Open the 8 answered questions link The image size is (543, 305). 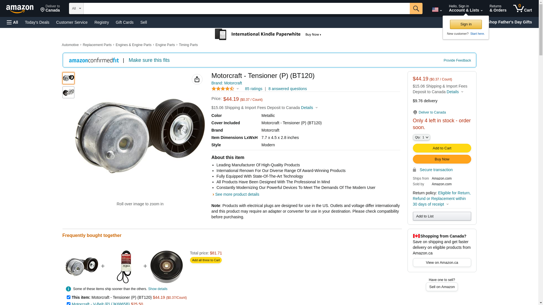point(287,89)
